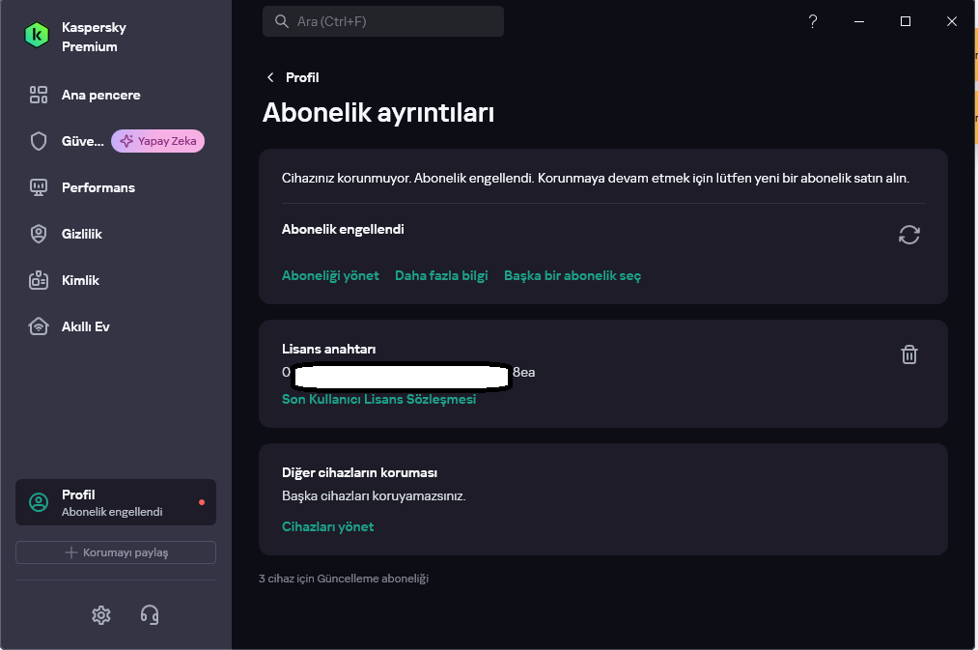Open the Daha fazla bilgi link
The image size is (978, 650).
click(x=441, y=275)
